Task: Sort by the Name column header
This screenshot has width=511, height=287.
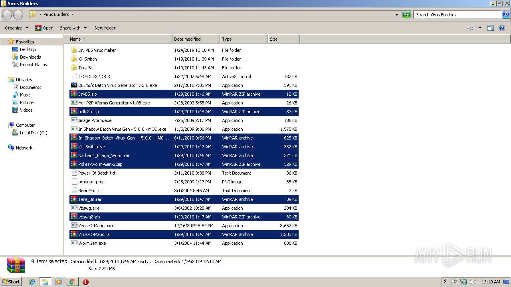Action: pyautogui.click(x=118, y=39)
